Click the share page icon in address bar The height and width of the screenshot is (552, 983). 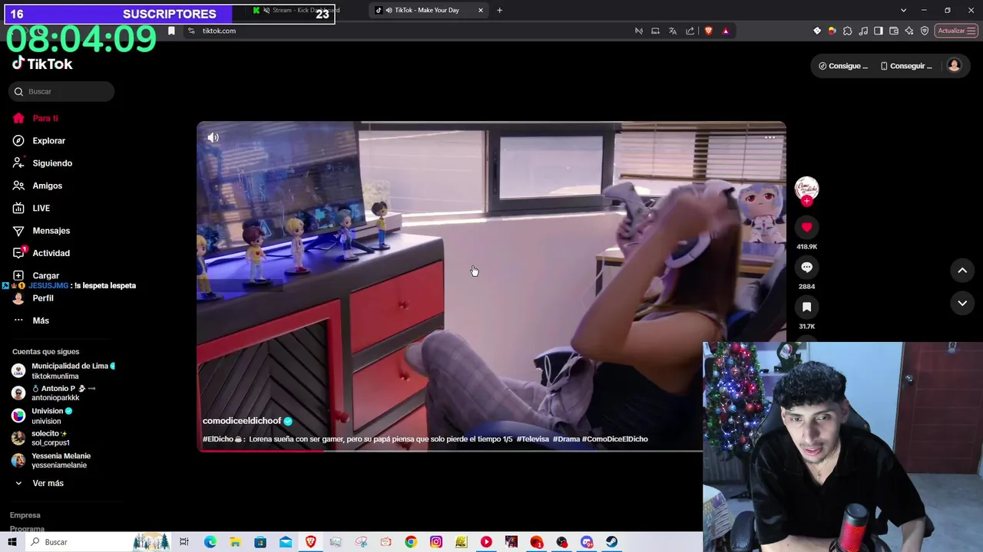tap(690, 31)
